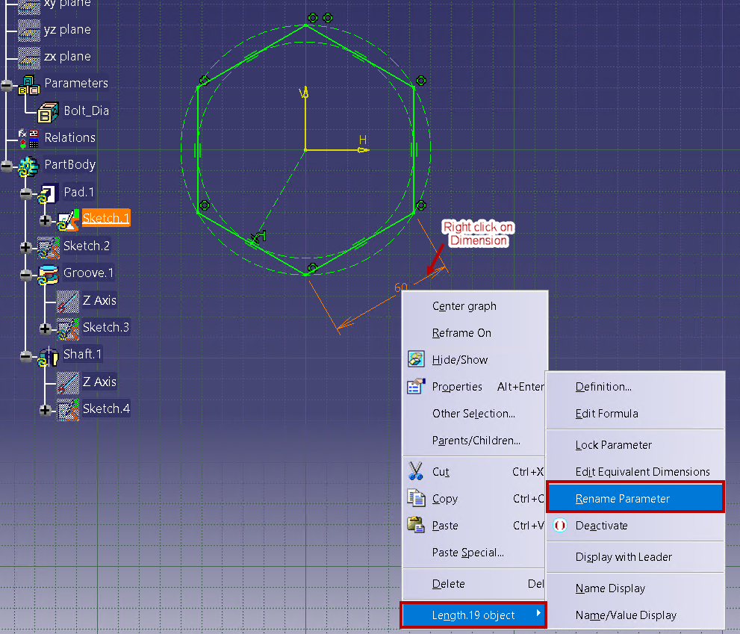Click the Bolt_Dia parameter icon
The width and height of the screenshot is (740, 634).
pos(48,111)
